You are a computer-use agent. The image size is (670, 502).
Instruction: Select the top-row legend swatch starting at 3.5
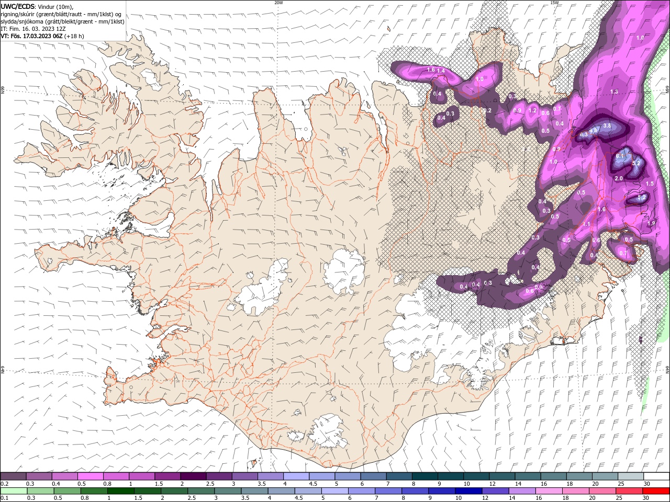(271, 476)
